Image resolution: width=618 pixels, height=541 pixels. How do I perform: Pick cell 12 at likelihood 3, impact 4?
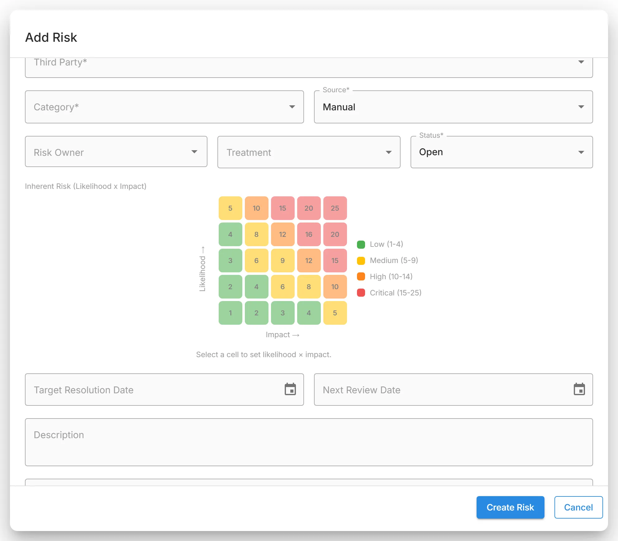pyautogui.click(x=309, y=261)
